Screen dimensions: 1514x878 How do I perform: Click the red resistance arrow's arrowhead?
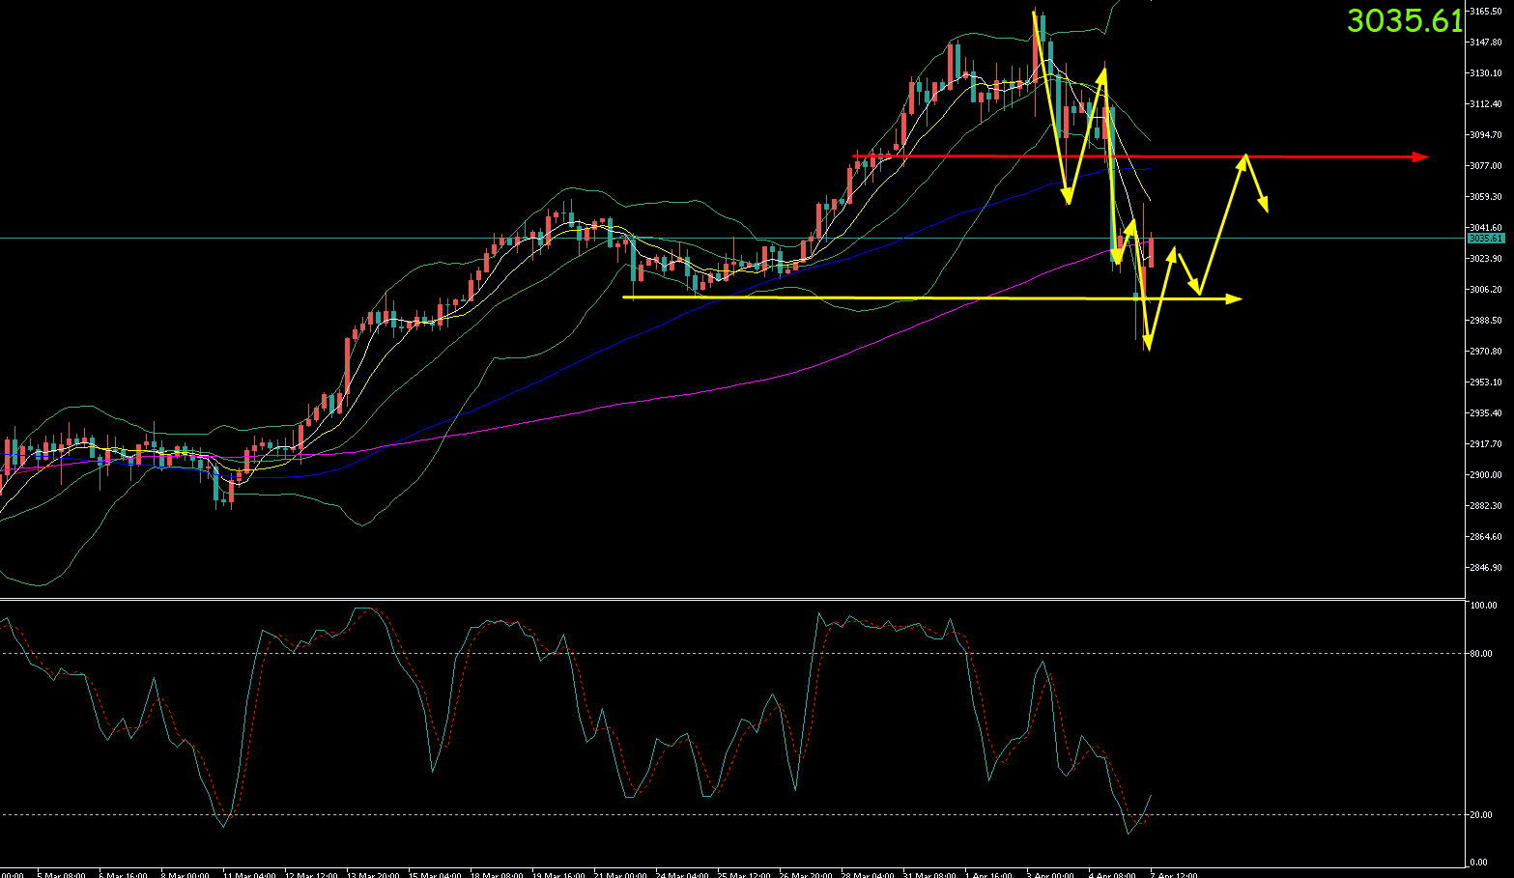(1420, 156)
